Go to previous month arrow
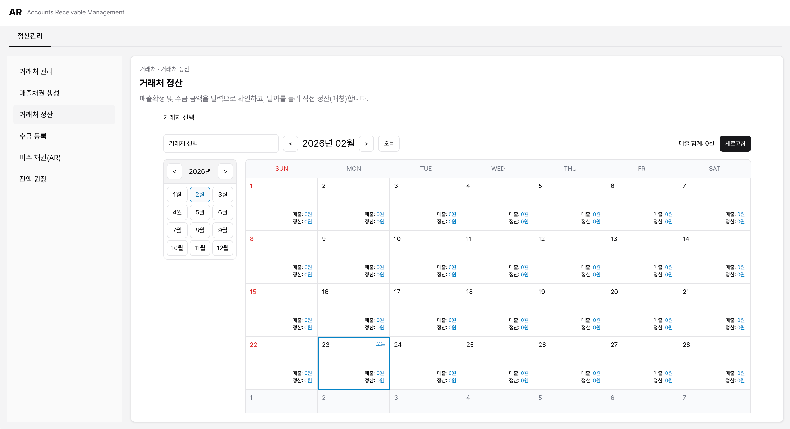Image resolution: width=790 pixels, height=429 pixels. point(290,143)
